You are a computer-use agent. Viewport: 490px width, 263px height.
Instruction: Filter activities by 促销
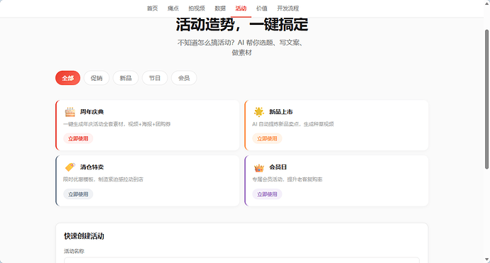click(x=97, y=78)
